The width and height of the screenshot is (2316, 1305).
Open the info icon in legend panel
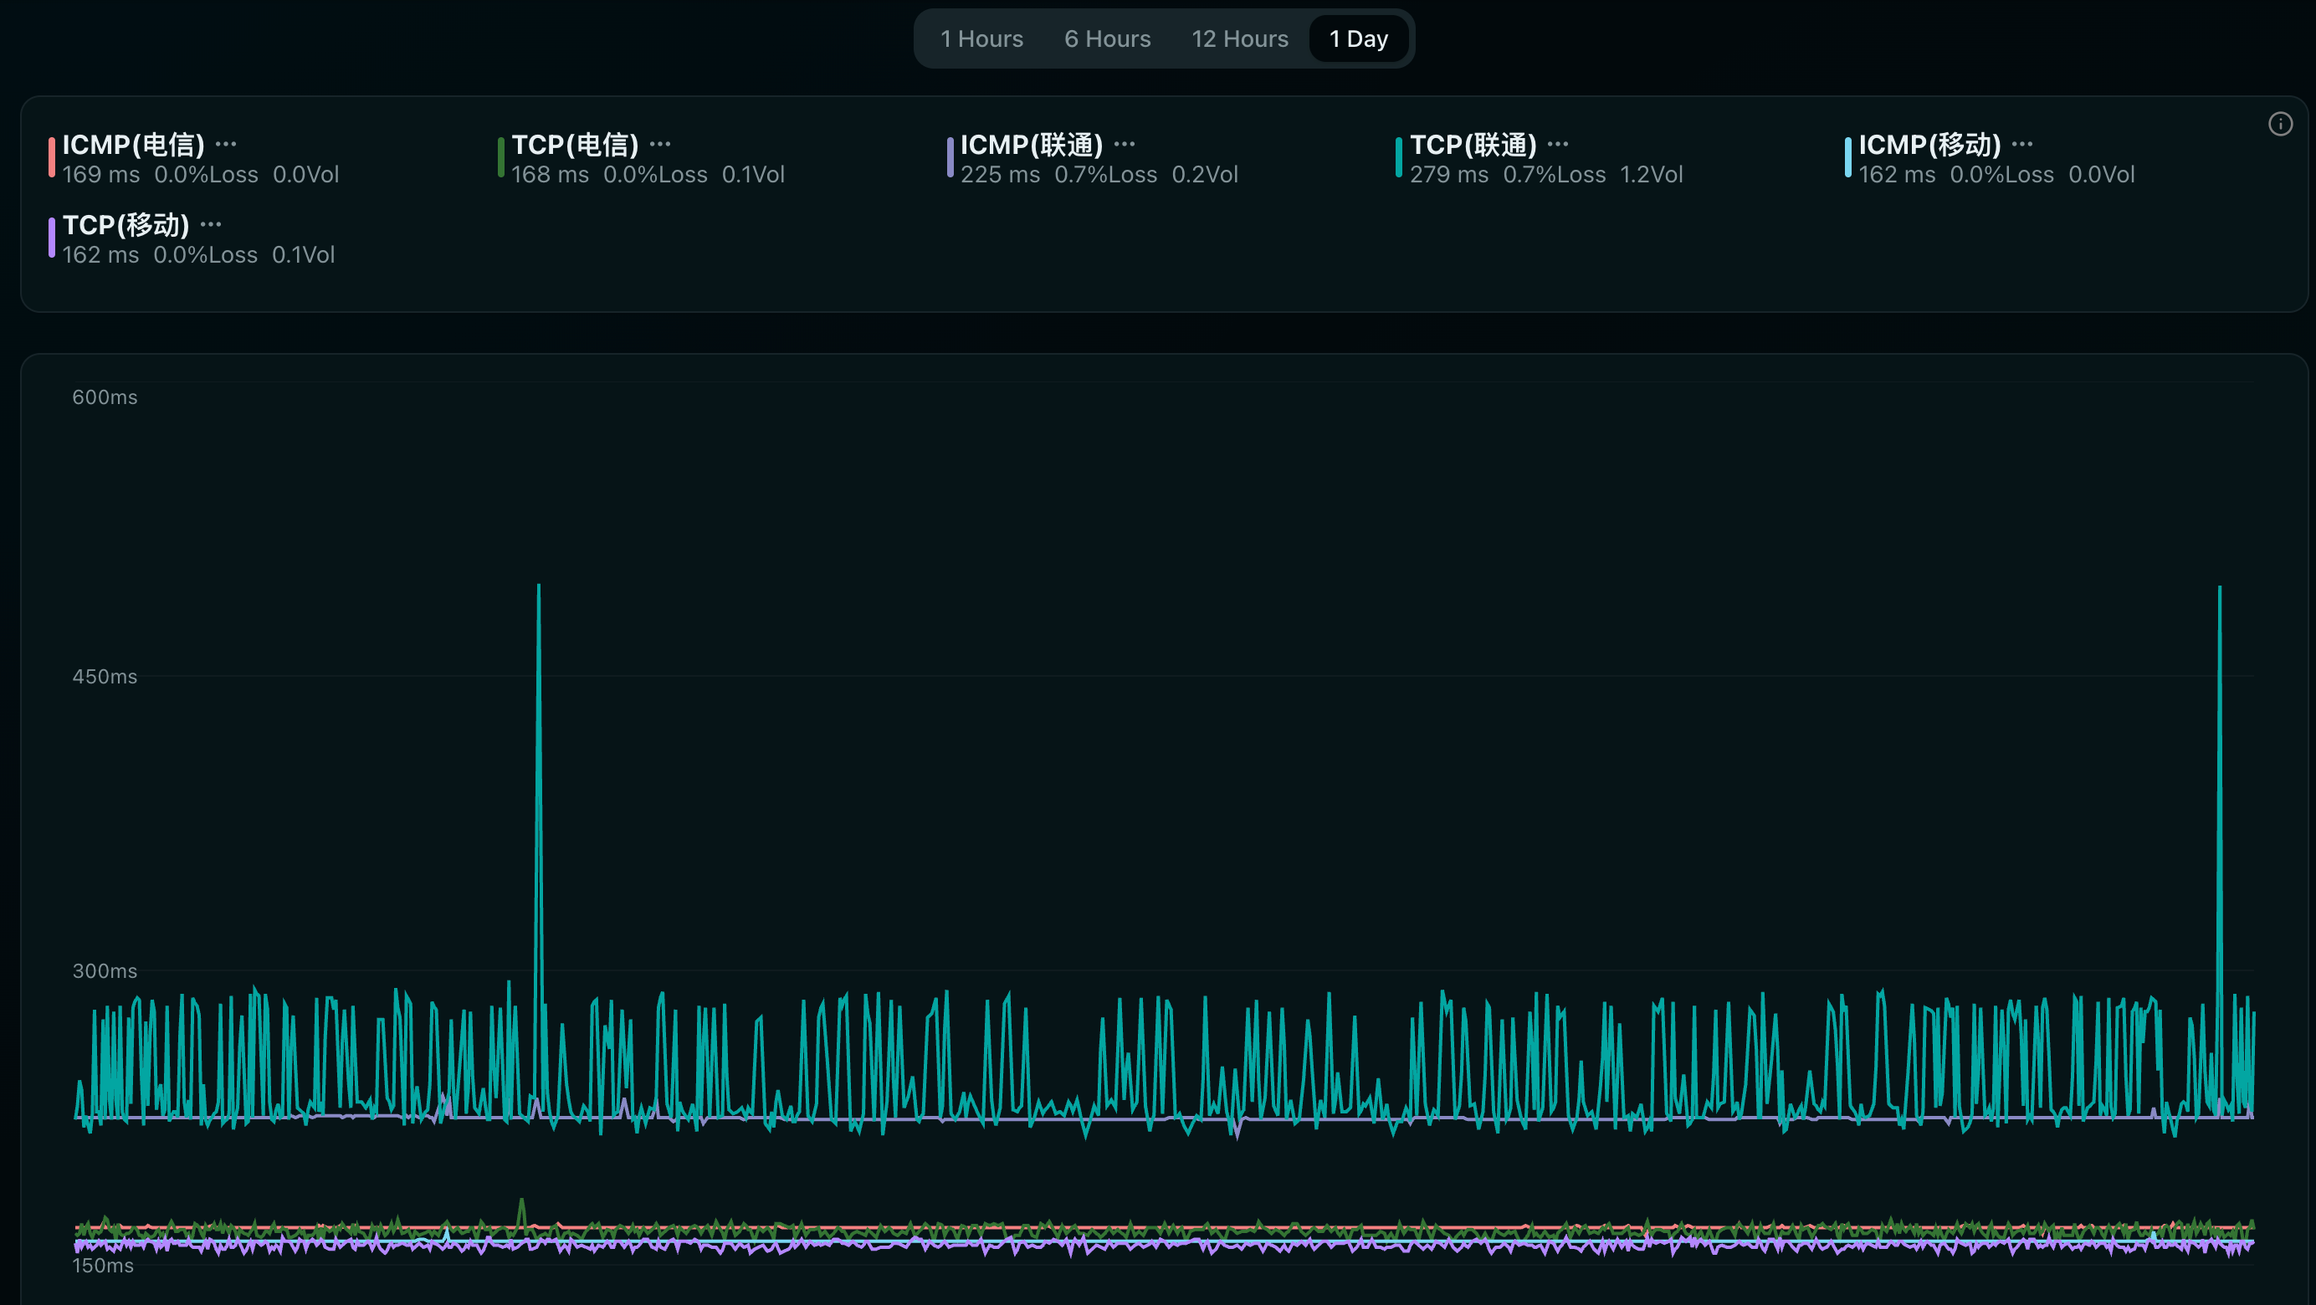[x=2280, y=124]
